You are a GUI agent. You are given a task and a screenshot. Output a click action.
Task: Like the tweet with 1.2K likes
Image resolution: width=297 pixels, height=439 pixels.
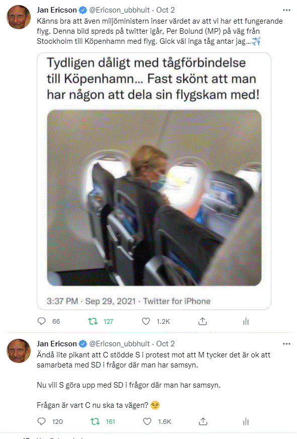(x=146, y=321)
